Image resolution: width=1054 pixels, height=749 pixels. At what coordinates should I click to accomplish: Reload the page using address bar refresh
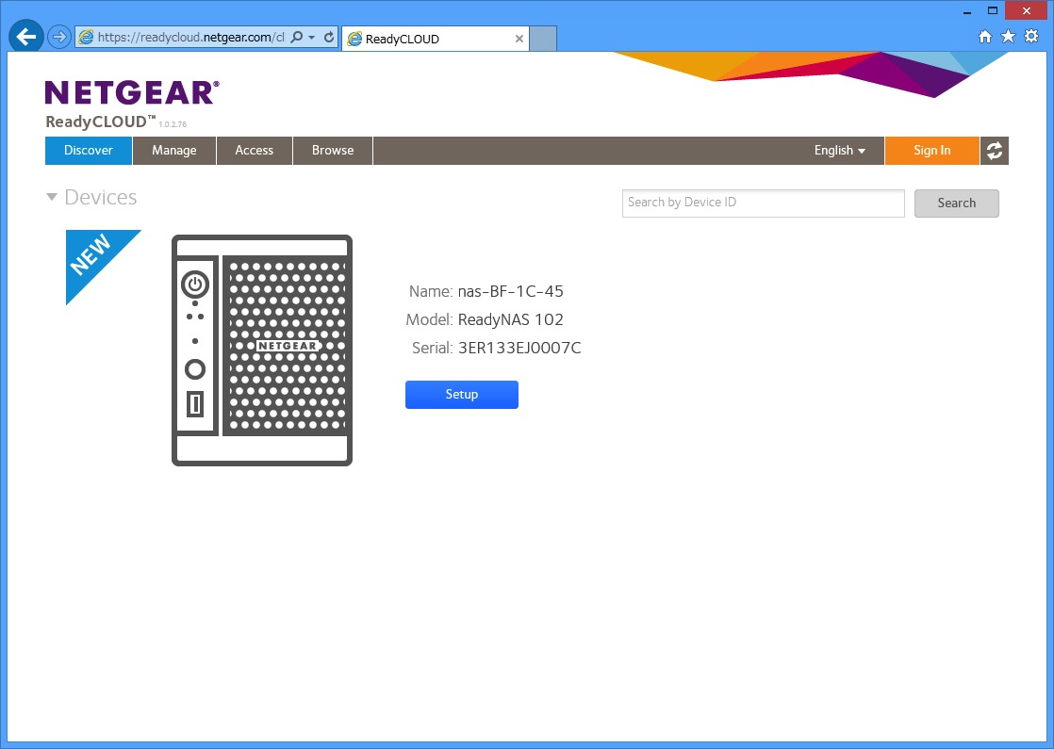(x=328, y=38)
